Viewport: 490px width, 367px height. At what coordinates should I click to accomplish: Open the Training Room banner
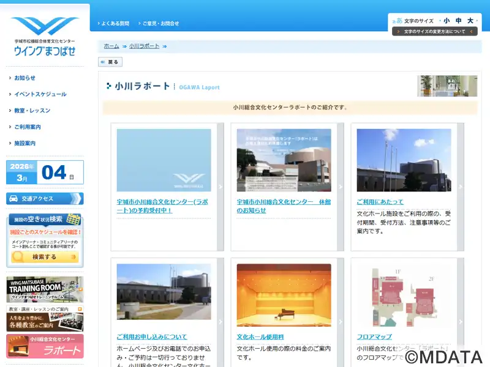point(45,289)
